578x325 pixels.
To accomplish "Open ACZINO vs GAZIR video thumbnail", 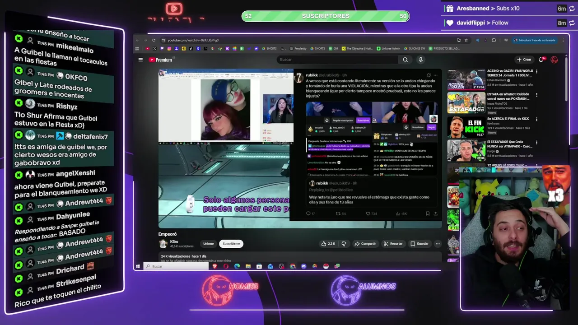I will [x=466, y=79].
